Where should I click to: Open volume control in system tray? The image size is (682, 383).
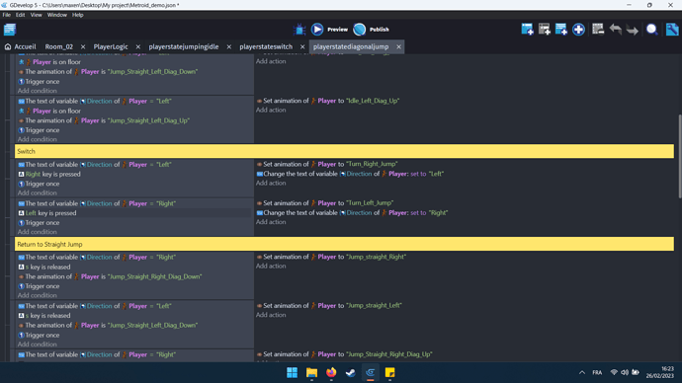[625, 372]
